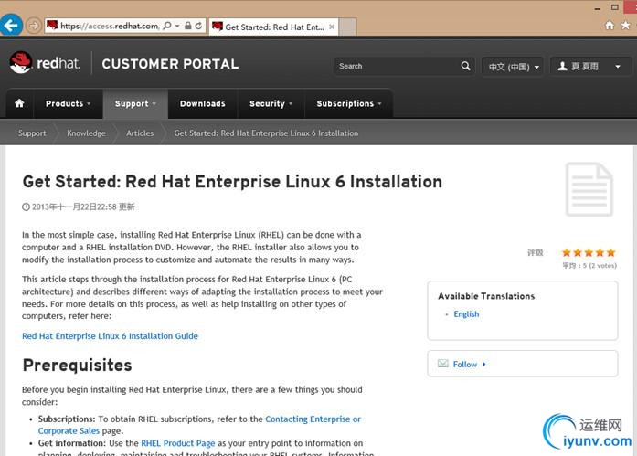This screenshot has height=456, width=637.
Task: Click the browser forward arrow button
Action: click(34, 26)
